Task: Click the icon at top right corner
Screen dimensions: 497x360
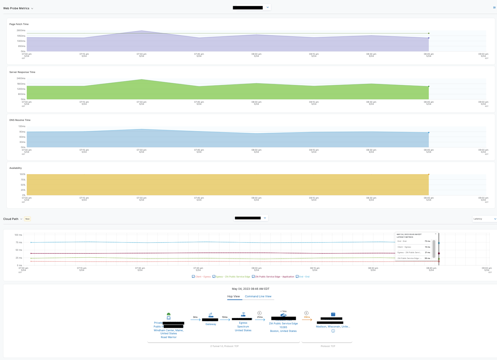Action: (494, 8)
